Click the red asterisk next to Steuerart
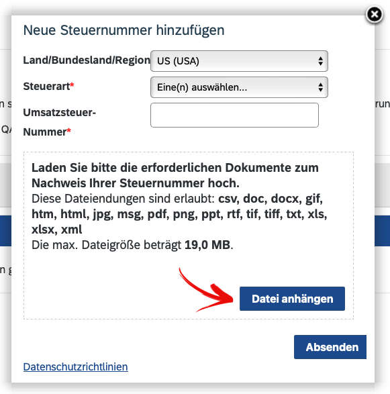This screenshot has height=394, width=390. tap(72, 85)
